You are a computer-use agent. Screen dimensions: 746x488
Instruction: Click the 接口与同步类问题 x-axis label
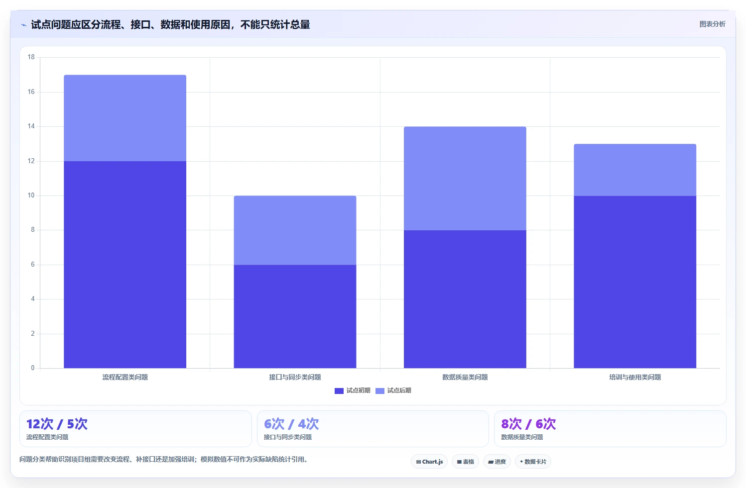pyautogui.click(x=295, y=377)
